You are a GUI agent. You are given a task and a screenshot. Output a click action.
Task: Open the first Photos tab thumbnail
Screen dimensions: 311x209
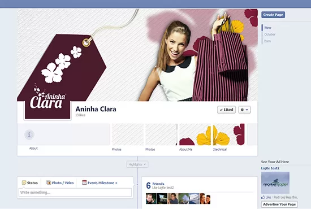click(128, 134)
